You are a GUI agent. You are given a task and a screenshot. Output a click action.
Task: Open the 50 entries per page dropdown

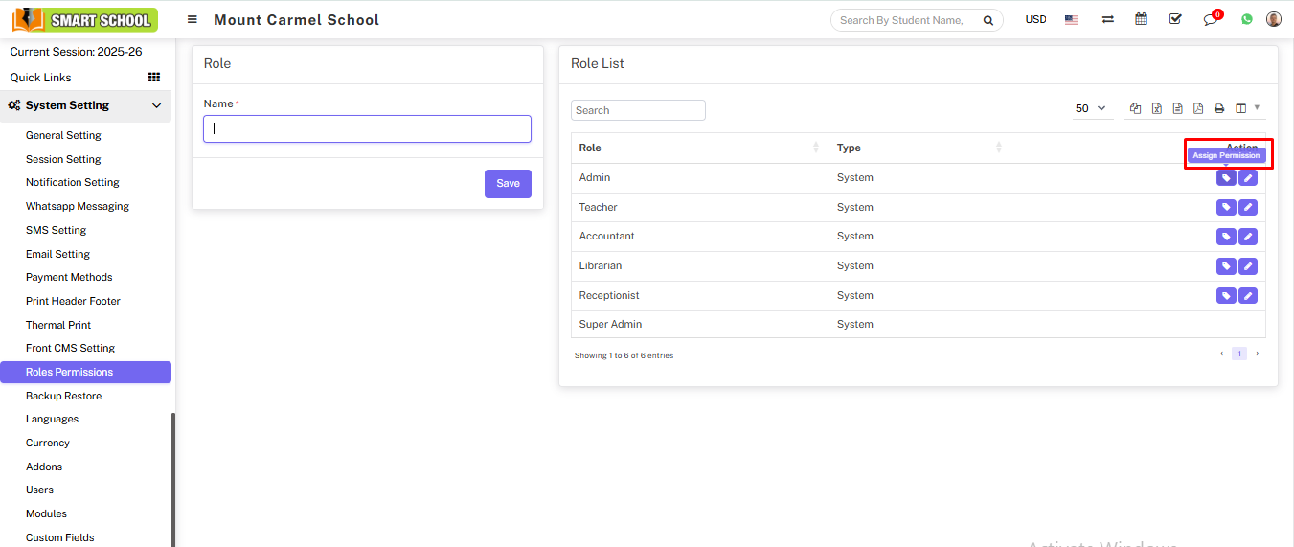[x=1090, y=109]
